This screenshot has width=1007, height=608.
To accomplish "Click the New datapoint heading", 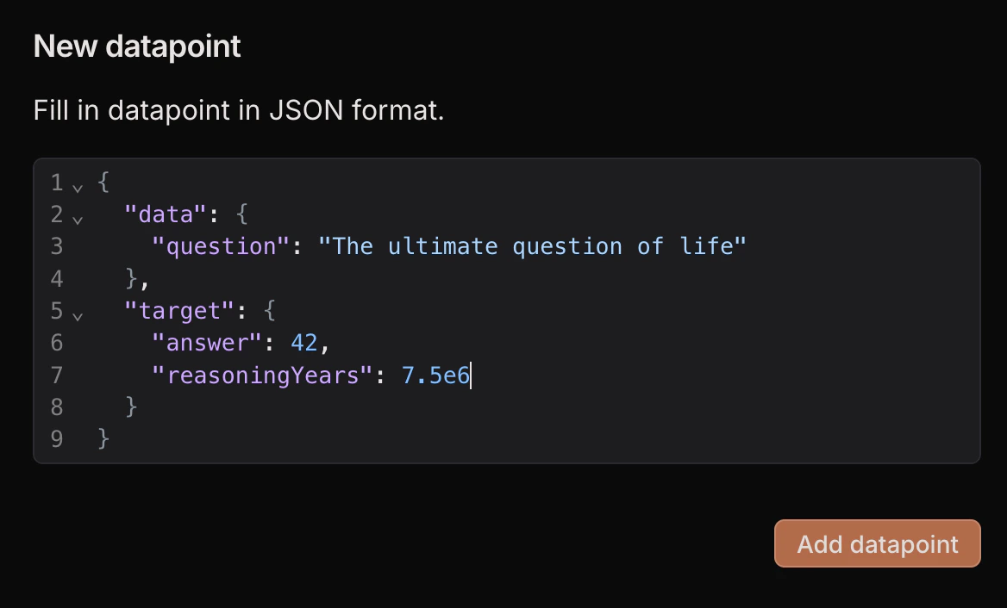I will pyautogui.click(x=135, y=46).
